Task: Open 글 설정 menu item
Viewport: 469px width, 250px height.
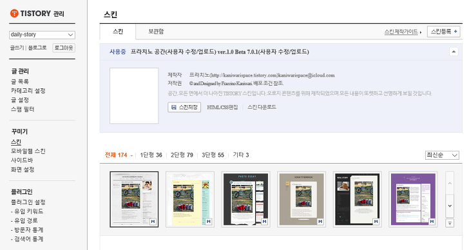Action: 20,100
